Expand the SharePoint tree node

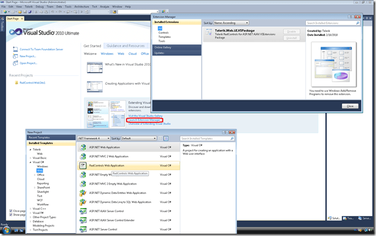[x=35, y=188]
